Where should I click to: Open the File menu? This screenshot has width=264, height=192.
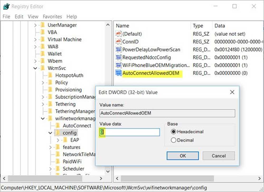click(6, 16)
